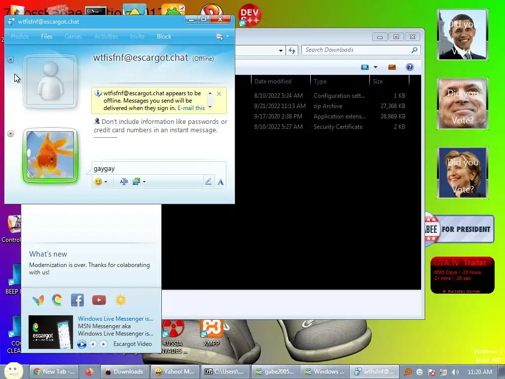Open the Files menu in chat window
The image size is (505, 379).
click(x=46, y=37)
